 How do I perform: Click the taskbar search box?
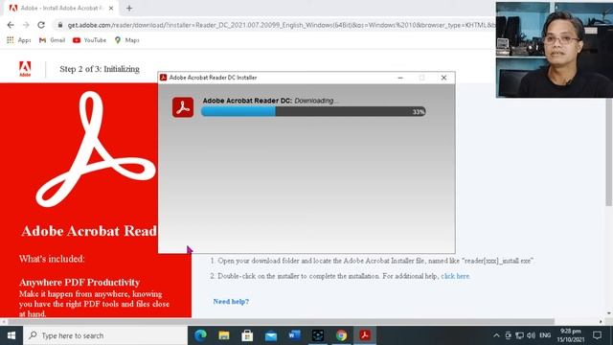tap(105, 335)
